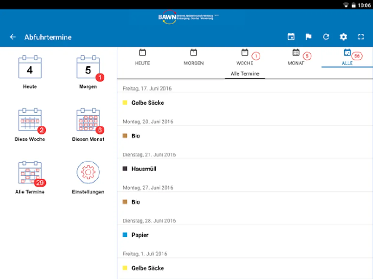The width and height of the screenshot is (373, 279).
Task: Switch to the MONAT tab
Action: tap(296, 57)
